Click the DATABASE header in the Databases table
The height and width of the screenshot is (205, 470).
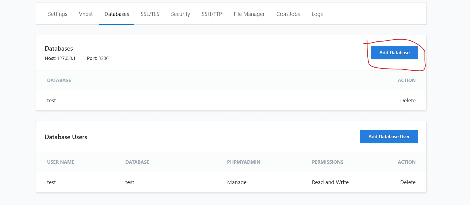(59, 80)
